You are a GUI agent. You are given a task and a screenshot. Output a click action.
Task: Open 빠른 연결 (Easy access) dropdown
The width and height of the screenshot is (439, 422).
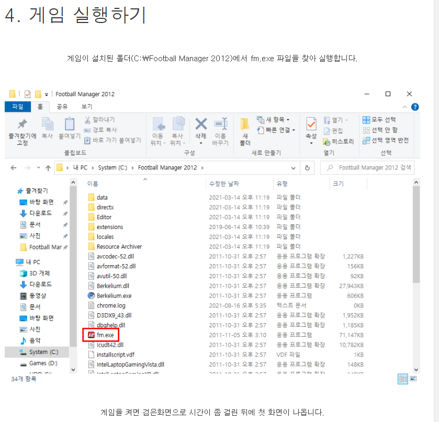tap(276, 130)
